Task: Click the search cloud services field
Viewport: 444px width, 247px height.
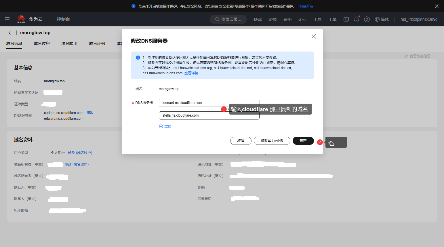Action: click(x=228, y=19)
